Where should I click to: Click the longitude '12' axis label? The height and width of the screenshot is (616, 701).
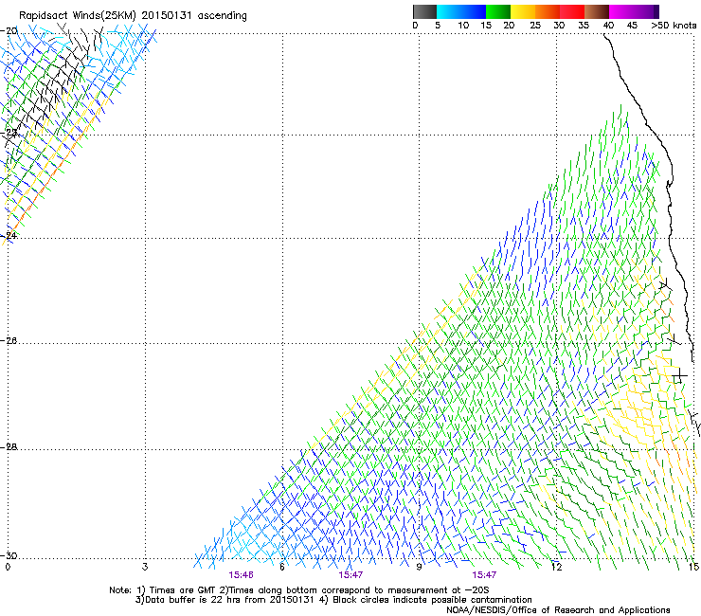coord(556,567)
